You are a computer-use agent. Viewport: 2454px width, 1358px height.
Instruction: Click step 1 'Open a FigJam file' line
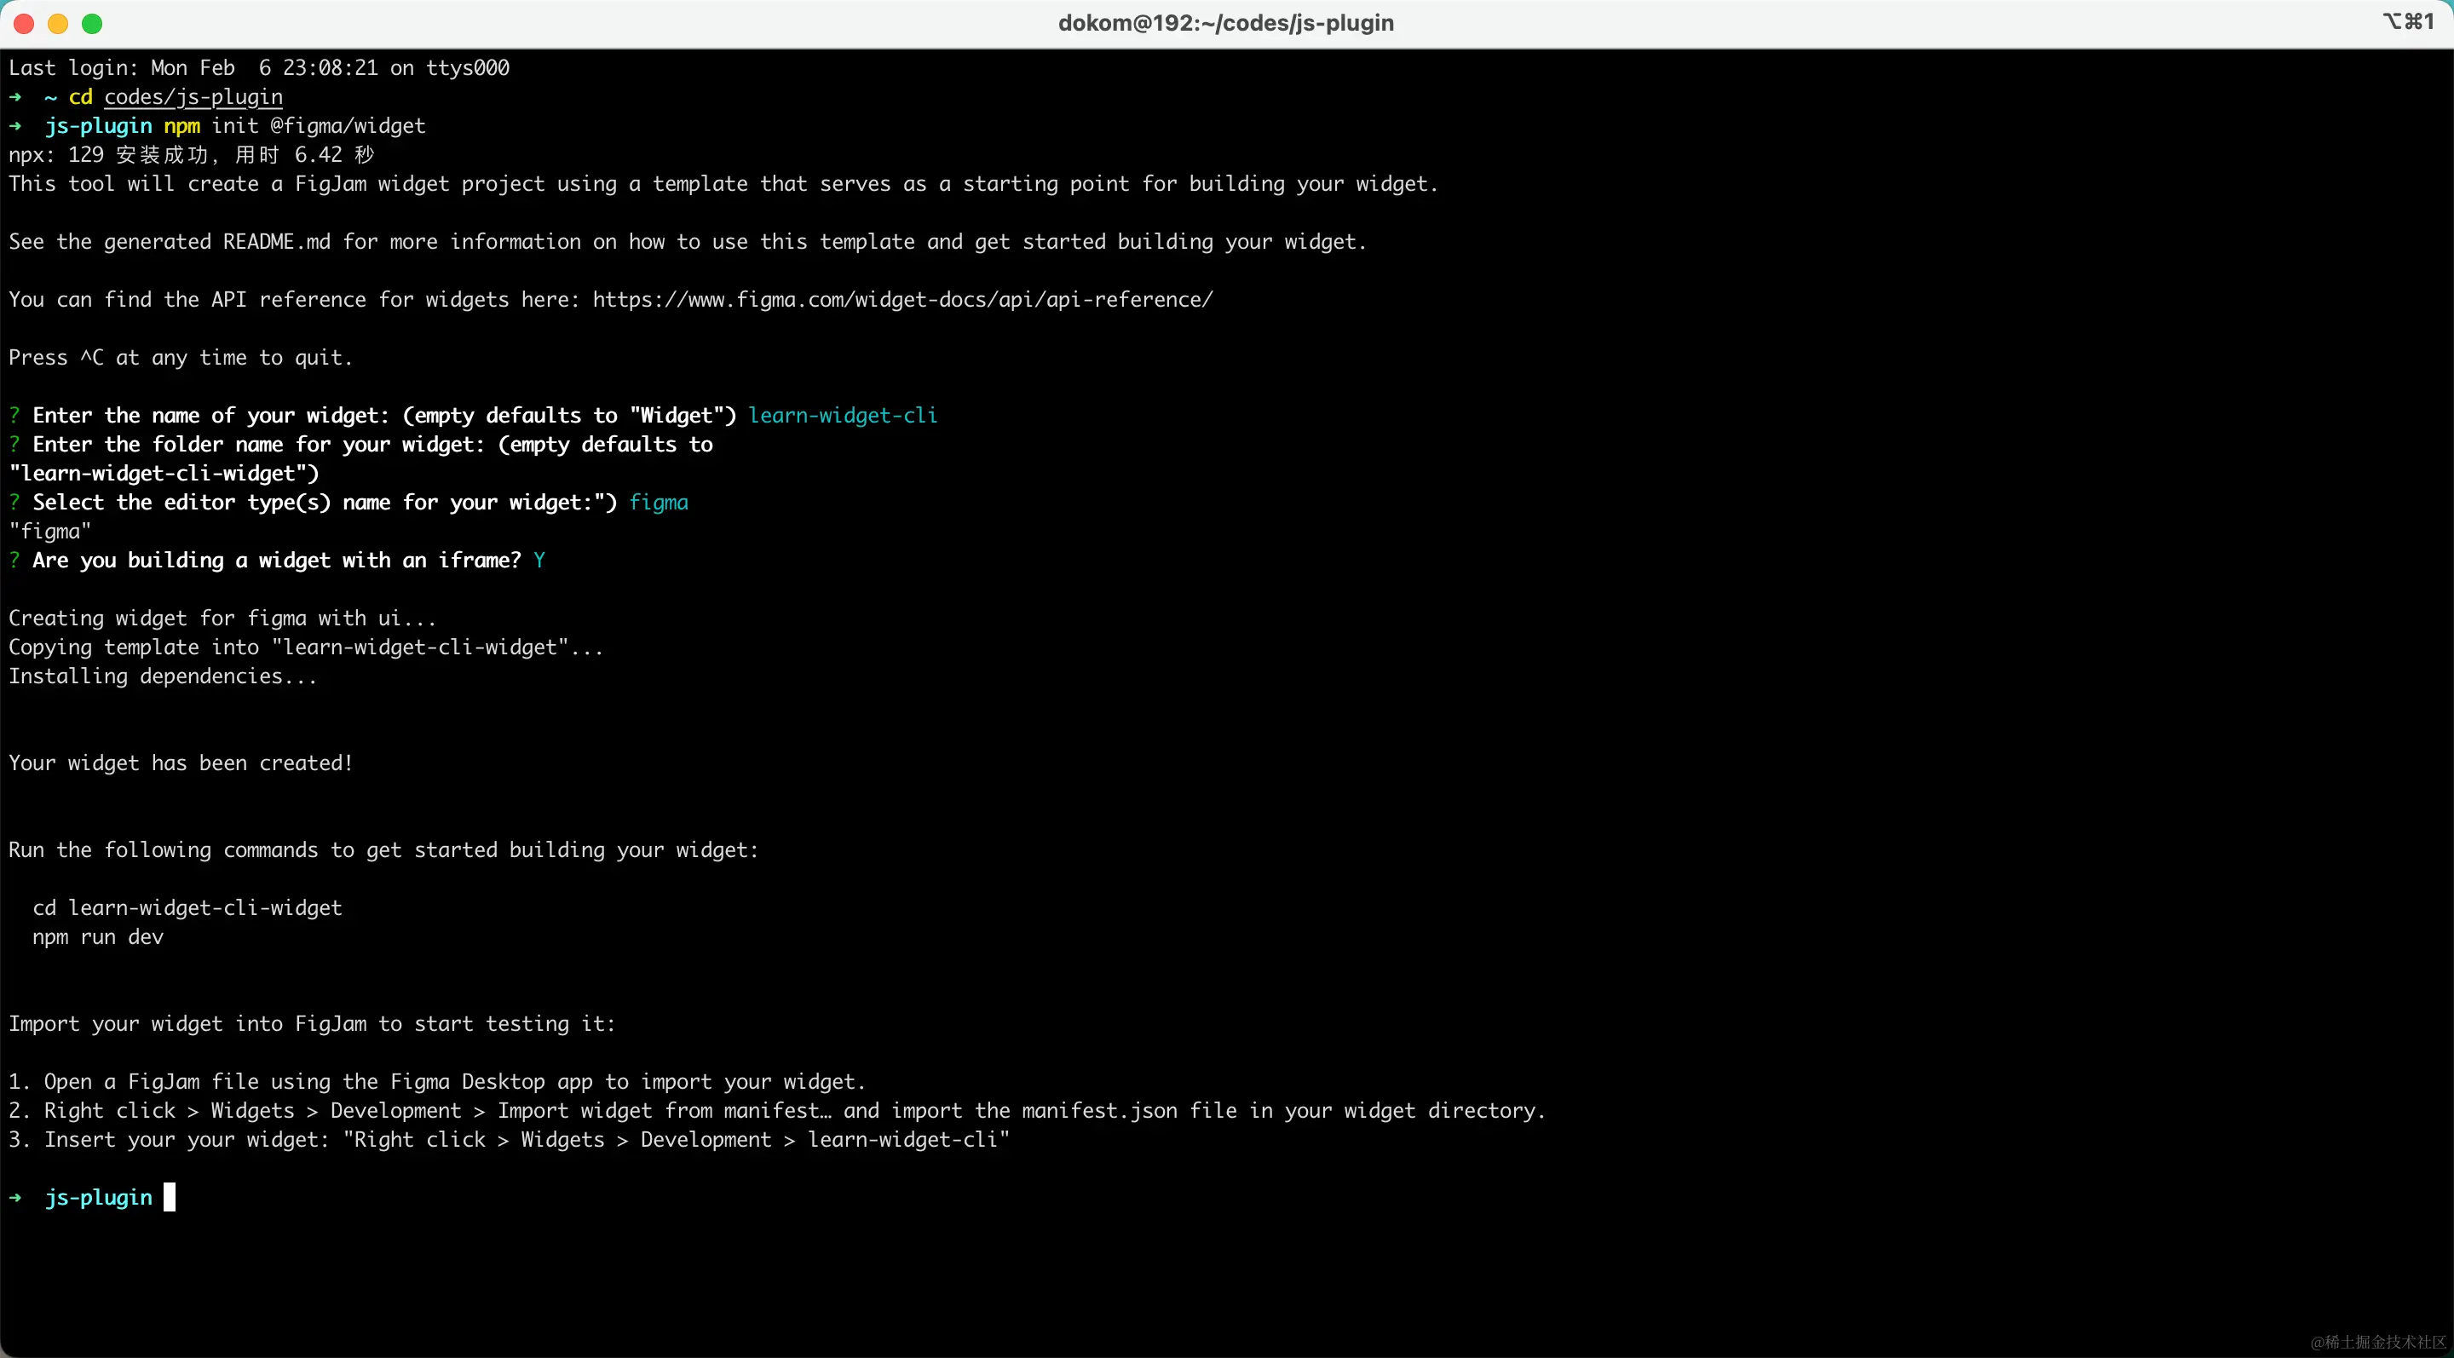tap(437, 1082)
